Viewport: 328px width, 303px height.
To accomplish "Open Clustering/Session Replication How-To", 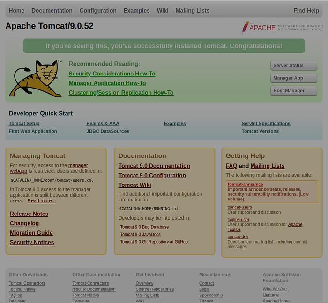I will tap(121, 93).
